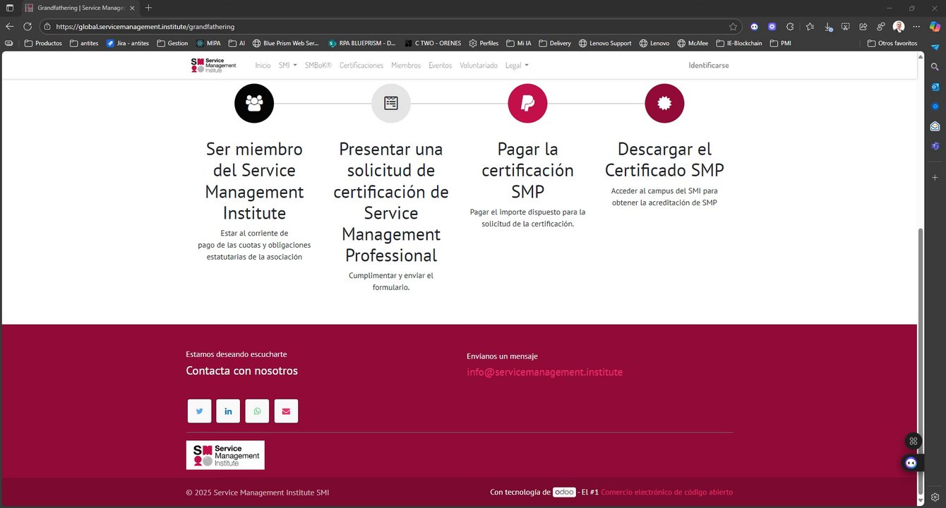The width and height of the screenshot is (946, 508).
Task: Open the Teams sidebar icon
Action: point(935,146)
